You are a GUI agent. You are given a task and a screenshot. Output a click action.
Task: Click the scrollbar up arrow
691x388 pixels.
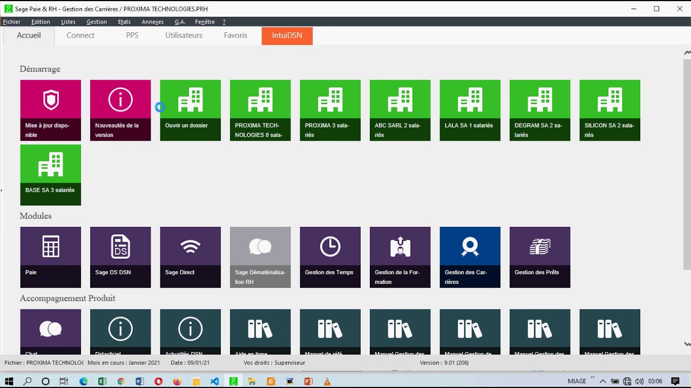pyautogui.click(x=687, y=53)
